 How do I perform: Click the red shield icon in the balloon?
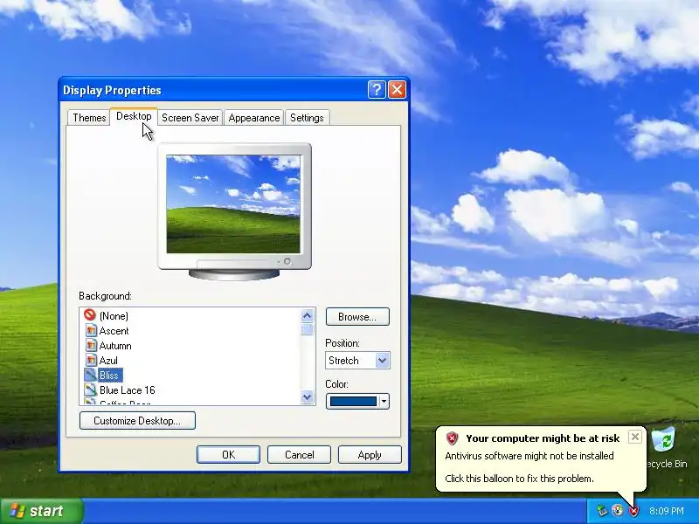tap(452, 438)
